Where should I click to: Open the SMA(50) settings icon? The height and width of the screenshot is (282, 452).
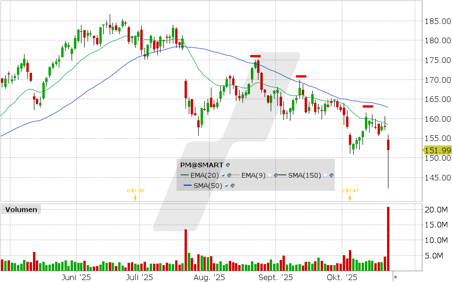pyautogui.click(x=232, y=186)
